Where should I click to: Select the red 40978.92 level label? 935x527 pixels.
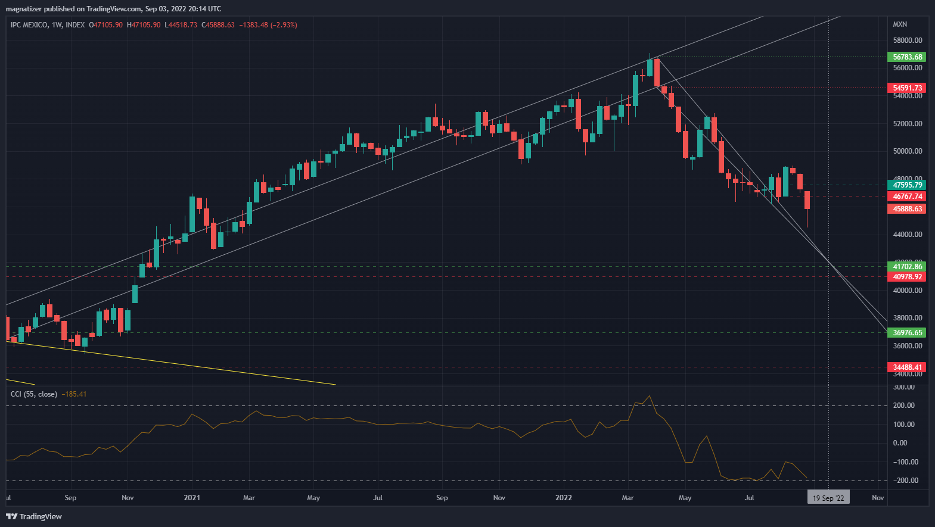tap(907, 277)
